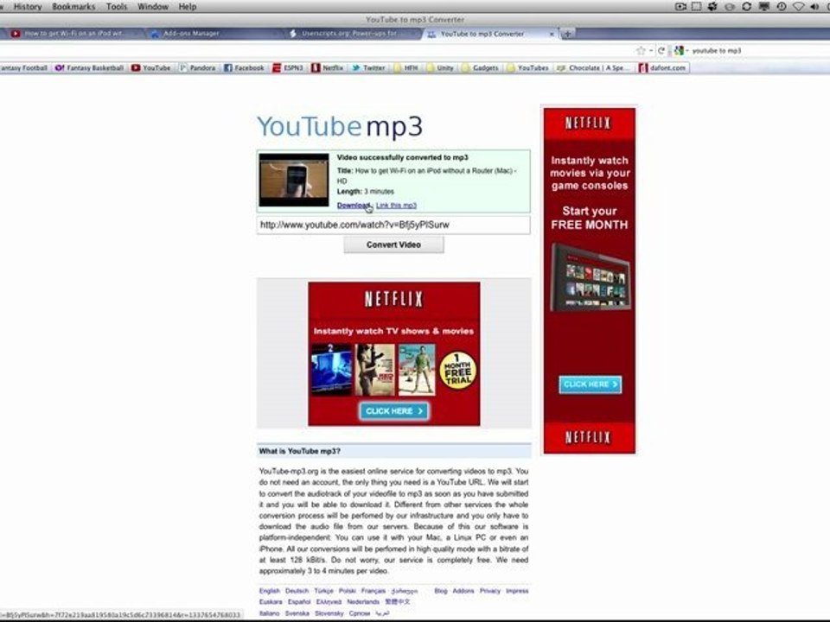830x622 pixels.
Task: Select the Español language link
Action: pyautogui.click(x=299, y=602)
